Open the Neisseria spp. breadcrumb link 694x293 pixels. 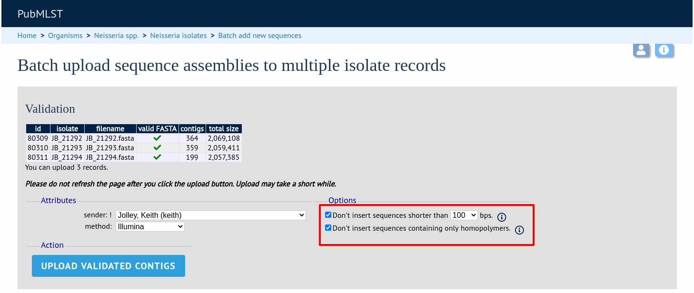coord(117,36)
